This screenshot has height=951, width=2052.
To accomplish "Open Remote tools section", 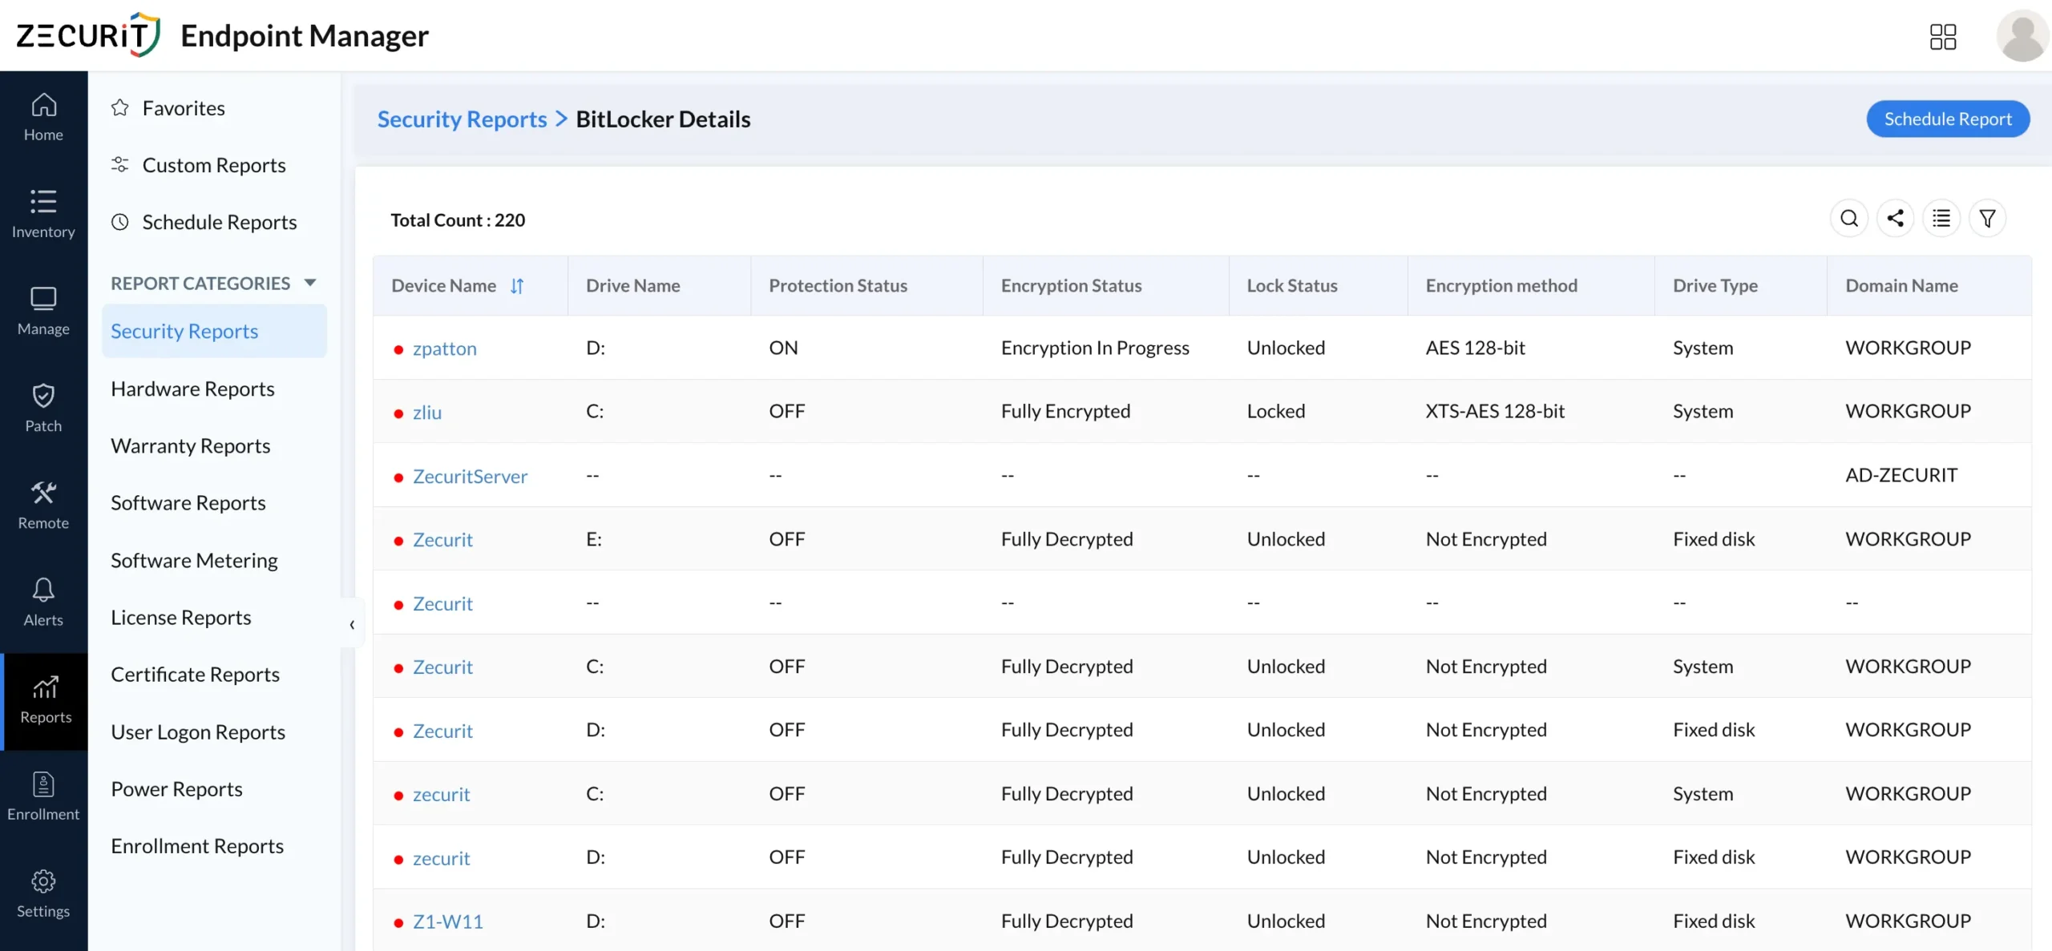I will pyautogui.click(x=43, y=506).
